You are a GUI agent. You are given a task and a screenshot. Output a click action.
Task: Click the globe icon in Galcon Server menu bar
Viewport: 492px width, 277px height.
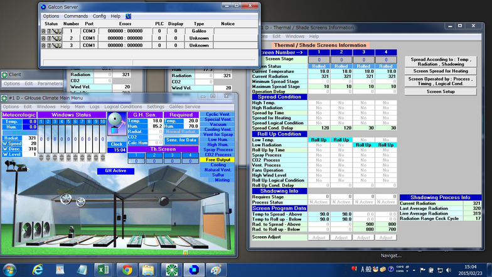[x=129, y=16]
